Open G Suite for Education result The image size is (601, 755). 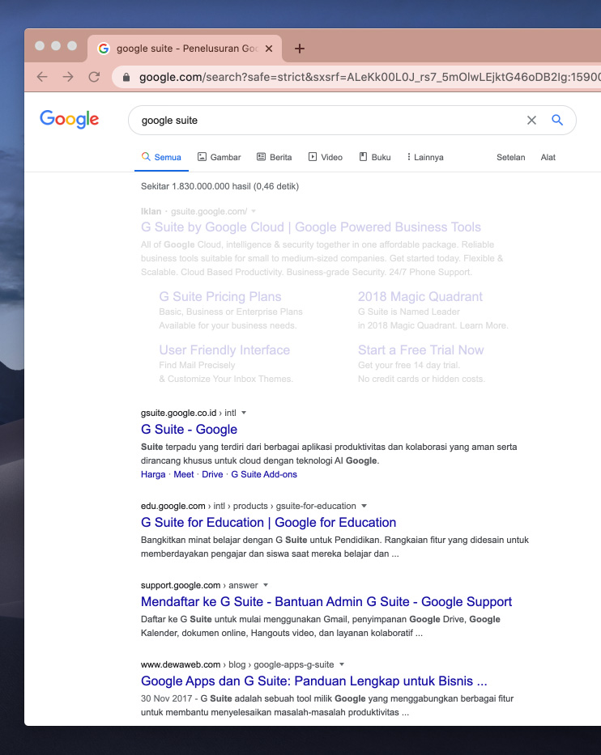tap(268, 522)
